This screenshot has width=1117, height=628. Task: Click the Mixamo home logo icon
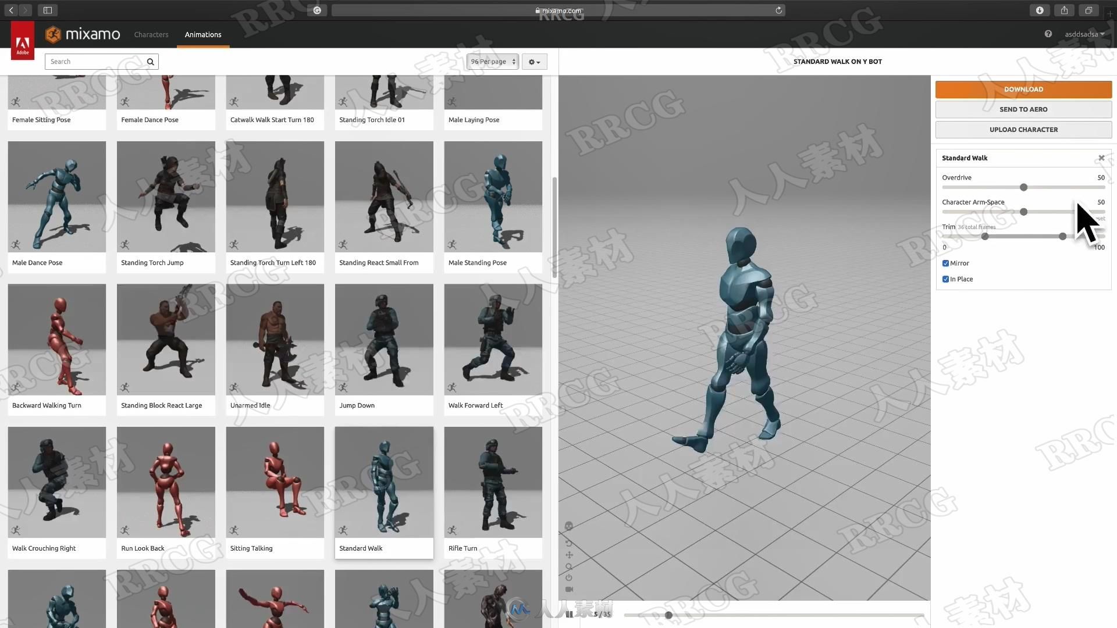pyautogui.click(x=56, y=34)
